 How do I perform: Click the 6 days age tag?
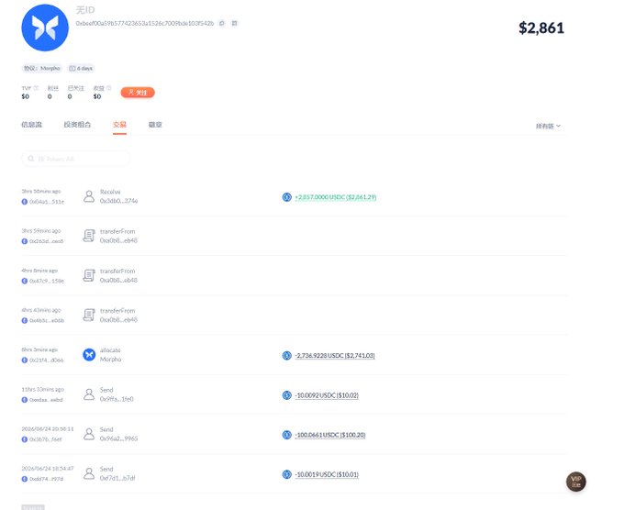pyautogui.click(x=81, y=69)
